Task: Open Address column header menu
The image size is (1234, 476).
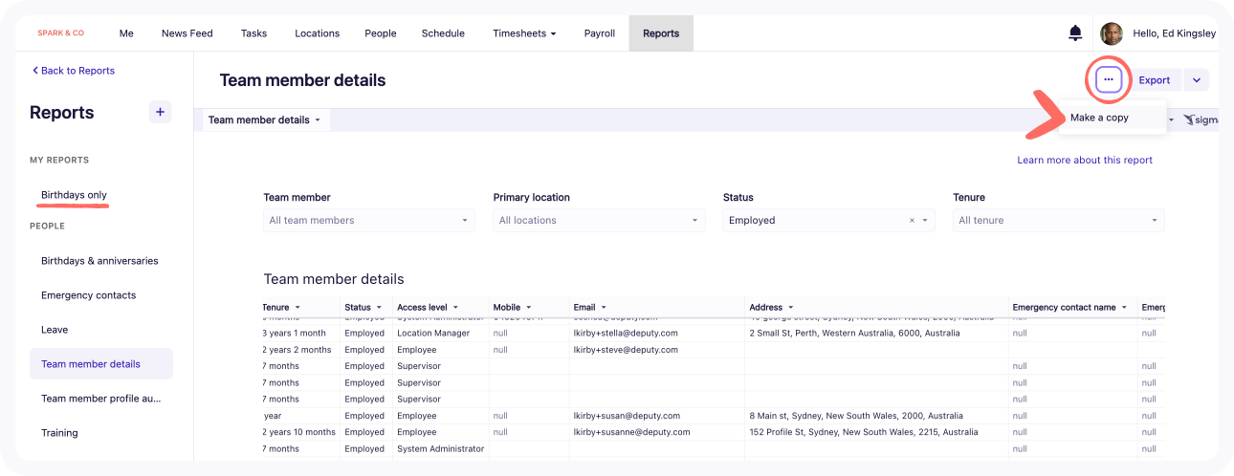Action: click(x=792, y=308)
